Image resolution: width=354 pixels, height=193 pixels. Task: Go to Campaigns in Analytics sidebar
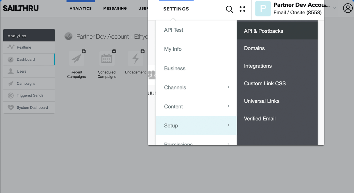tap(29, 83)
